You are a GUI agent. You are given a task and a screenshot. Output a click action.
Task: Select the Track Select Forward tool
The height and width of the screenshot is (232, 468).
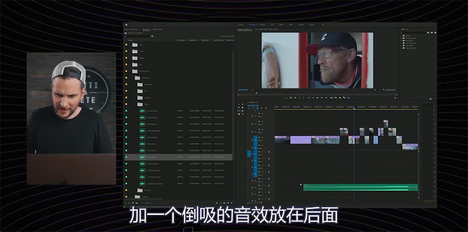(x=243, y=104)
